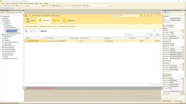Click move down arrow in Configuration panel toolbar
The width and height of the screenshot is (186, 104).
point(19,12)
